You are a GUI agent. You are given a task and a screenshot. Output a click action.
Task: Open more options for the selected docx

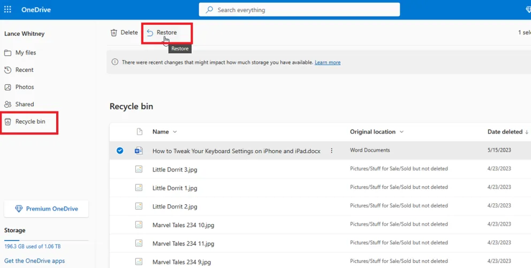[x=331, y=151]
